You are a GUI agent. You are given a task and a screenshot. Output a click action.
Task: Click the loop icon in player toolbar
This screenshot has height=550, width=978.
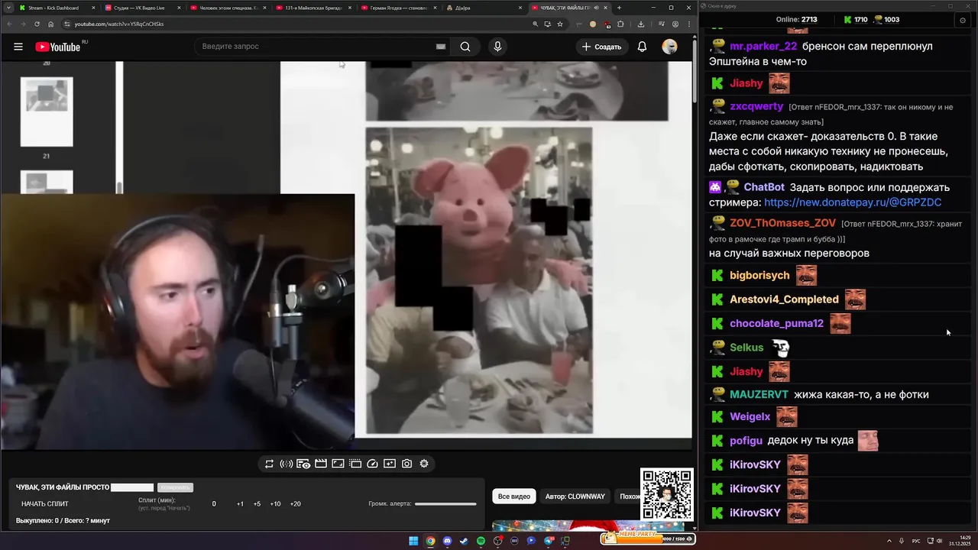(x=269, y=464)
